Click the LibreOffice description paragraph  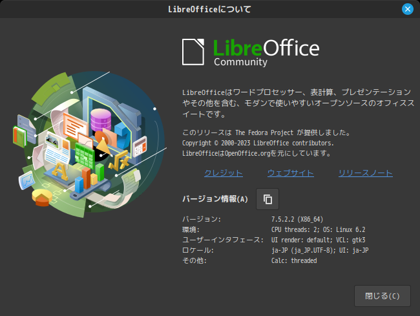[x=298, y=103]
